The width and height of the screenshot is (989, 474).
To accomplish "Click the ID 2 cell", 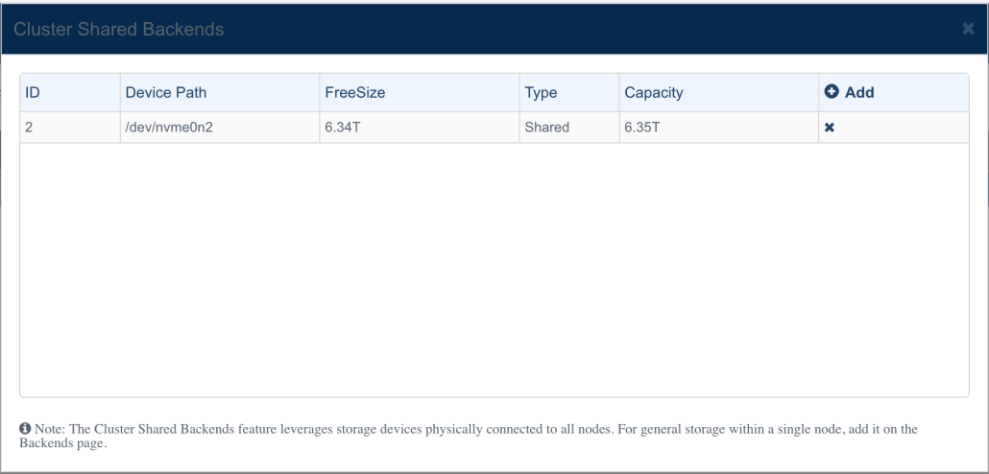I will (70, 128).
